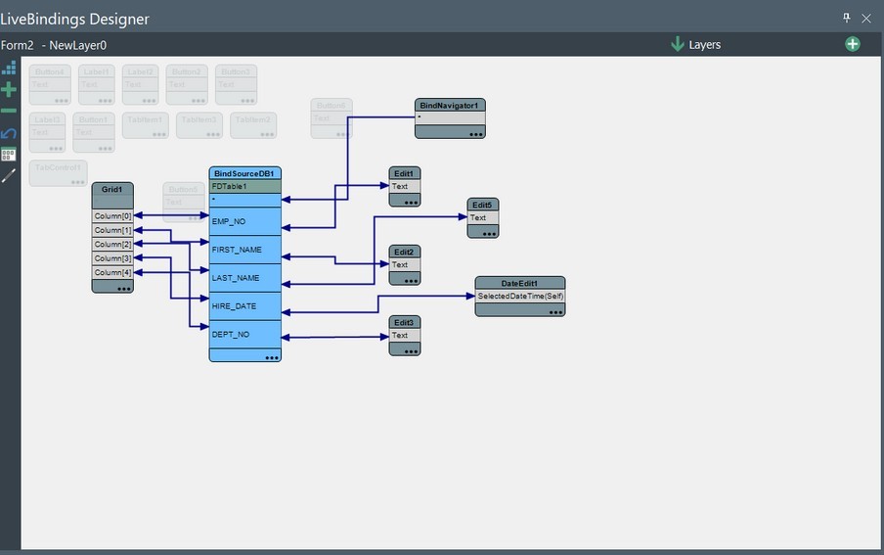This screenshot has height=555, width=884.
Task: Select the Text property of Edit2
Action: coord(404,265)
